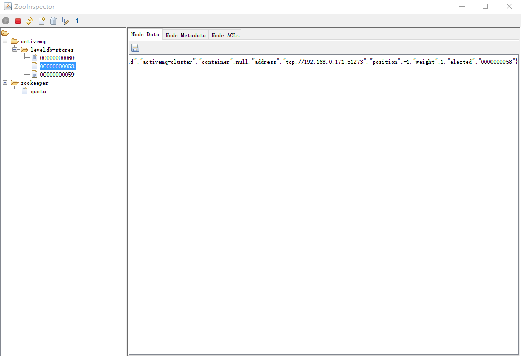This screenshot has width=521, height=356.
Task: Collapse the zookeeper tree node
Action: (x=5, y=82)
